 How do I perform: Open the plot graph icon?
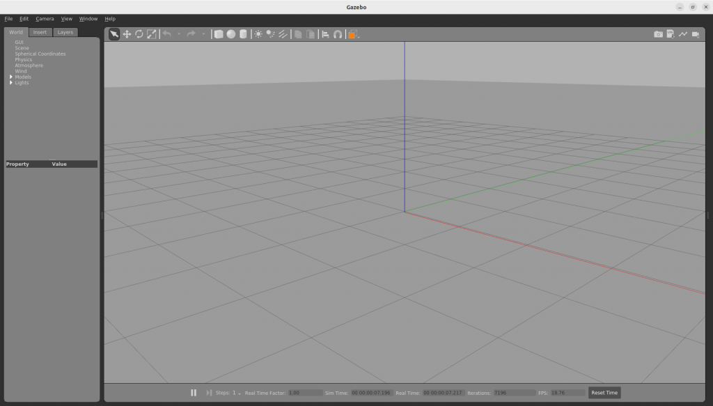(683, 34)
